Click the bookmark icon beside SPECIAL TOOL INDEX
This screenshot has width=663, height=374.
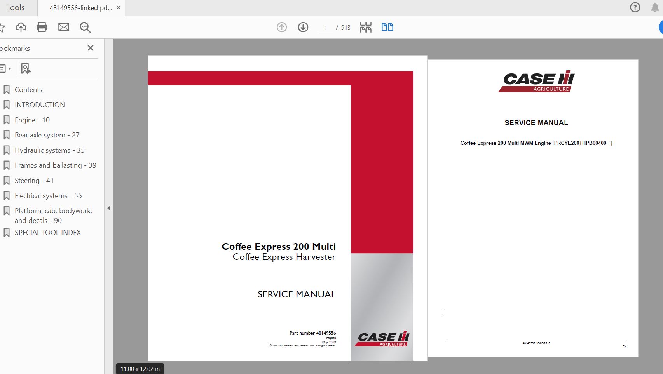pyautogui.click(x=7, y=233)
